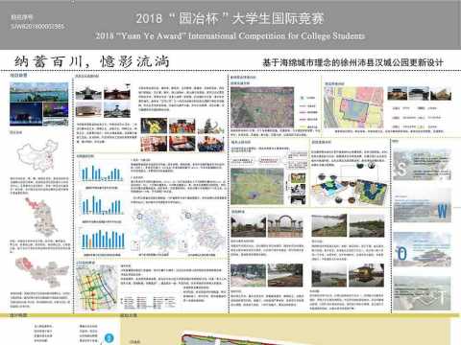Screen dimensions: 461x345
Task: Select the bar chart containing an orange bar
Action: click(x=103, y=239)
